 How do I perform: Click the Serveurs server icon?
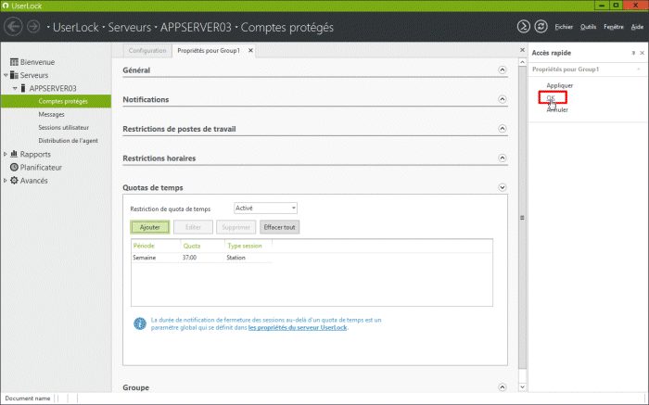pos(14,75)
